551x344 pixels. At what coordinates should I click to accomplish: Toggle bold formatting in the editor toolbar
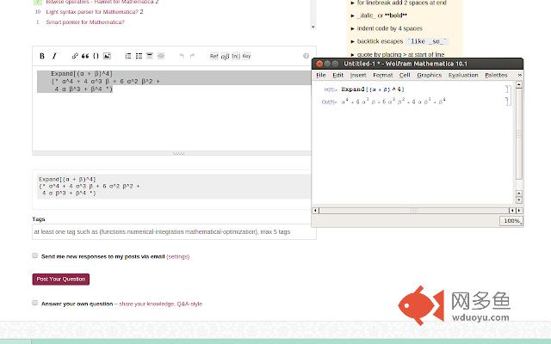click(x=42, y=56)
